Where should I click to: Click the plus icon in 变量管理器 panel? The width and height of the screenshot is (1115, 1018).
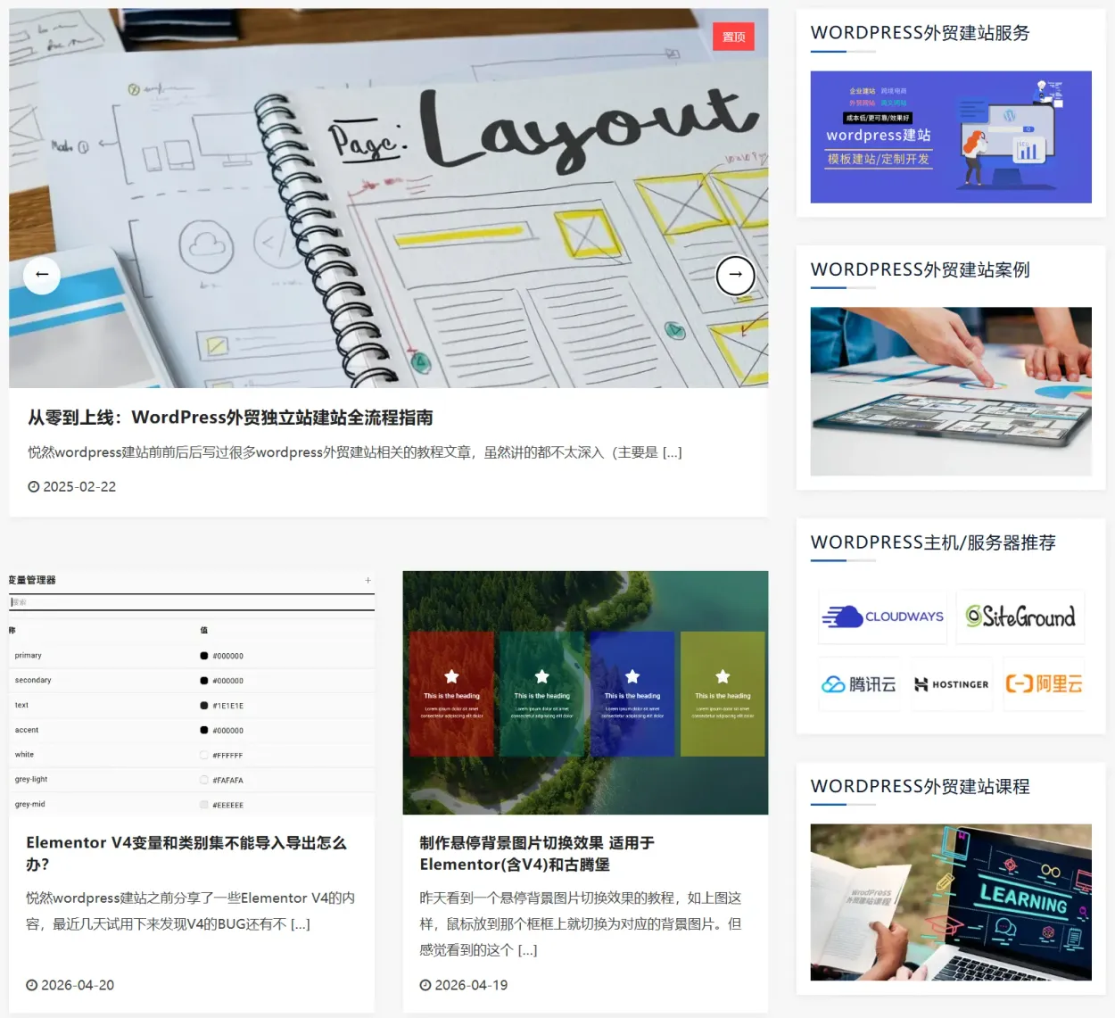point(368,579)
